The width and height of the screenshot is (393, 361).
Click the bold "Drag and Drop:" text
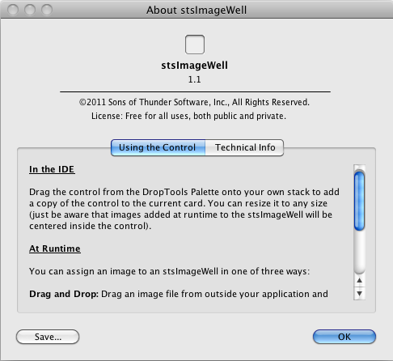pos(64,294)
